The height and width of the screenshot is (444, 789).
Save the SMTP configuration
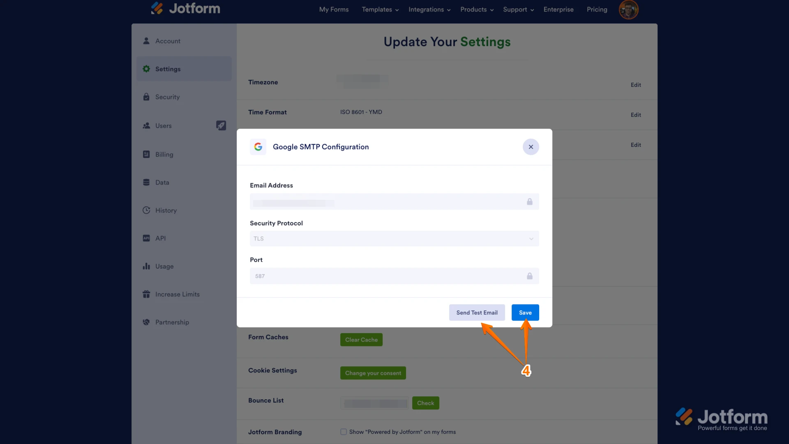(525, 312)
